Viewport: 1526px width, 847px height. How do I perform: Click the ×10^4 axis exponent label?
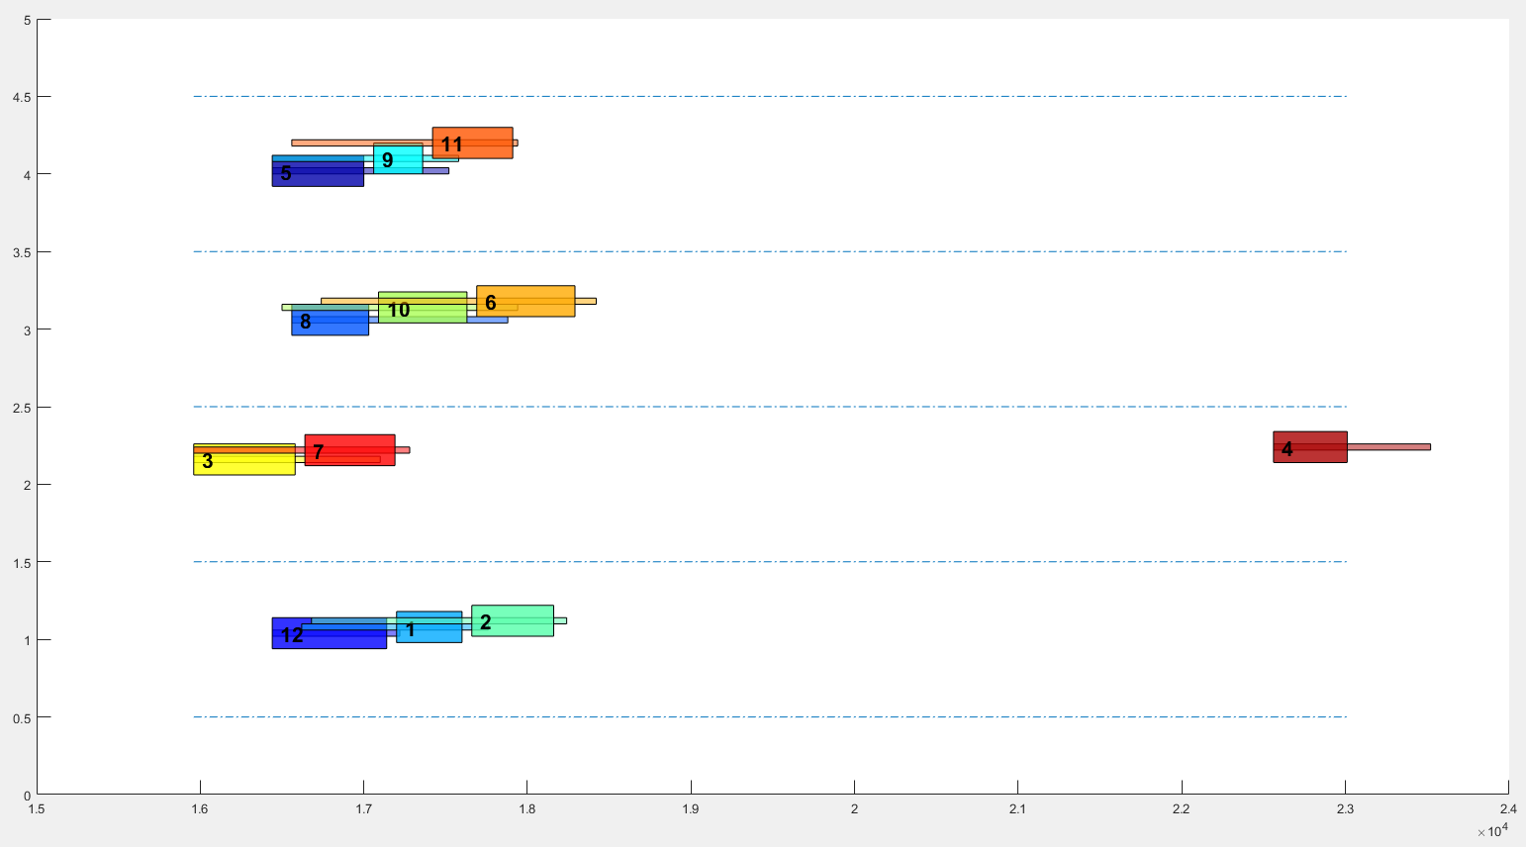coord(1492,830)
